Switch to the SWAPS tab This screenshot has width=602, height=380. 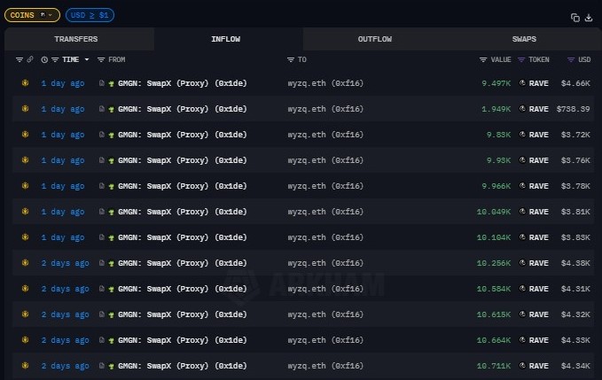tap(524, 39)
